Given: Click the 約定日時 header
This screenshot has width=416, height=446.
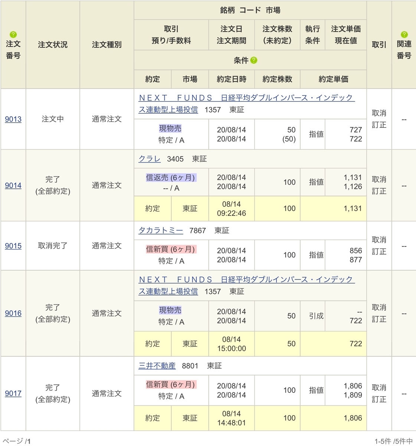Looking at the screenshot, I should click(x=232, y=79).
